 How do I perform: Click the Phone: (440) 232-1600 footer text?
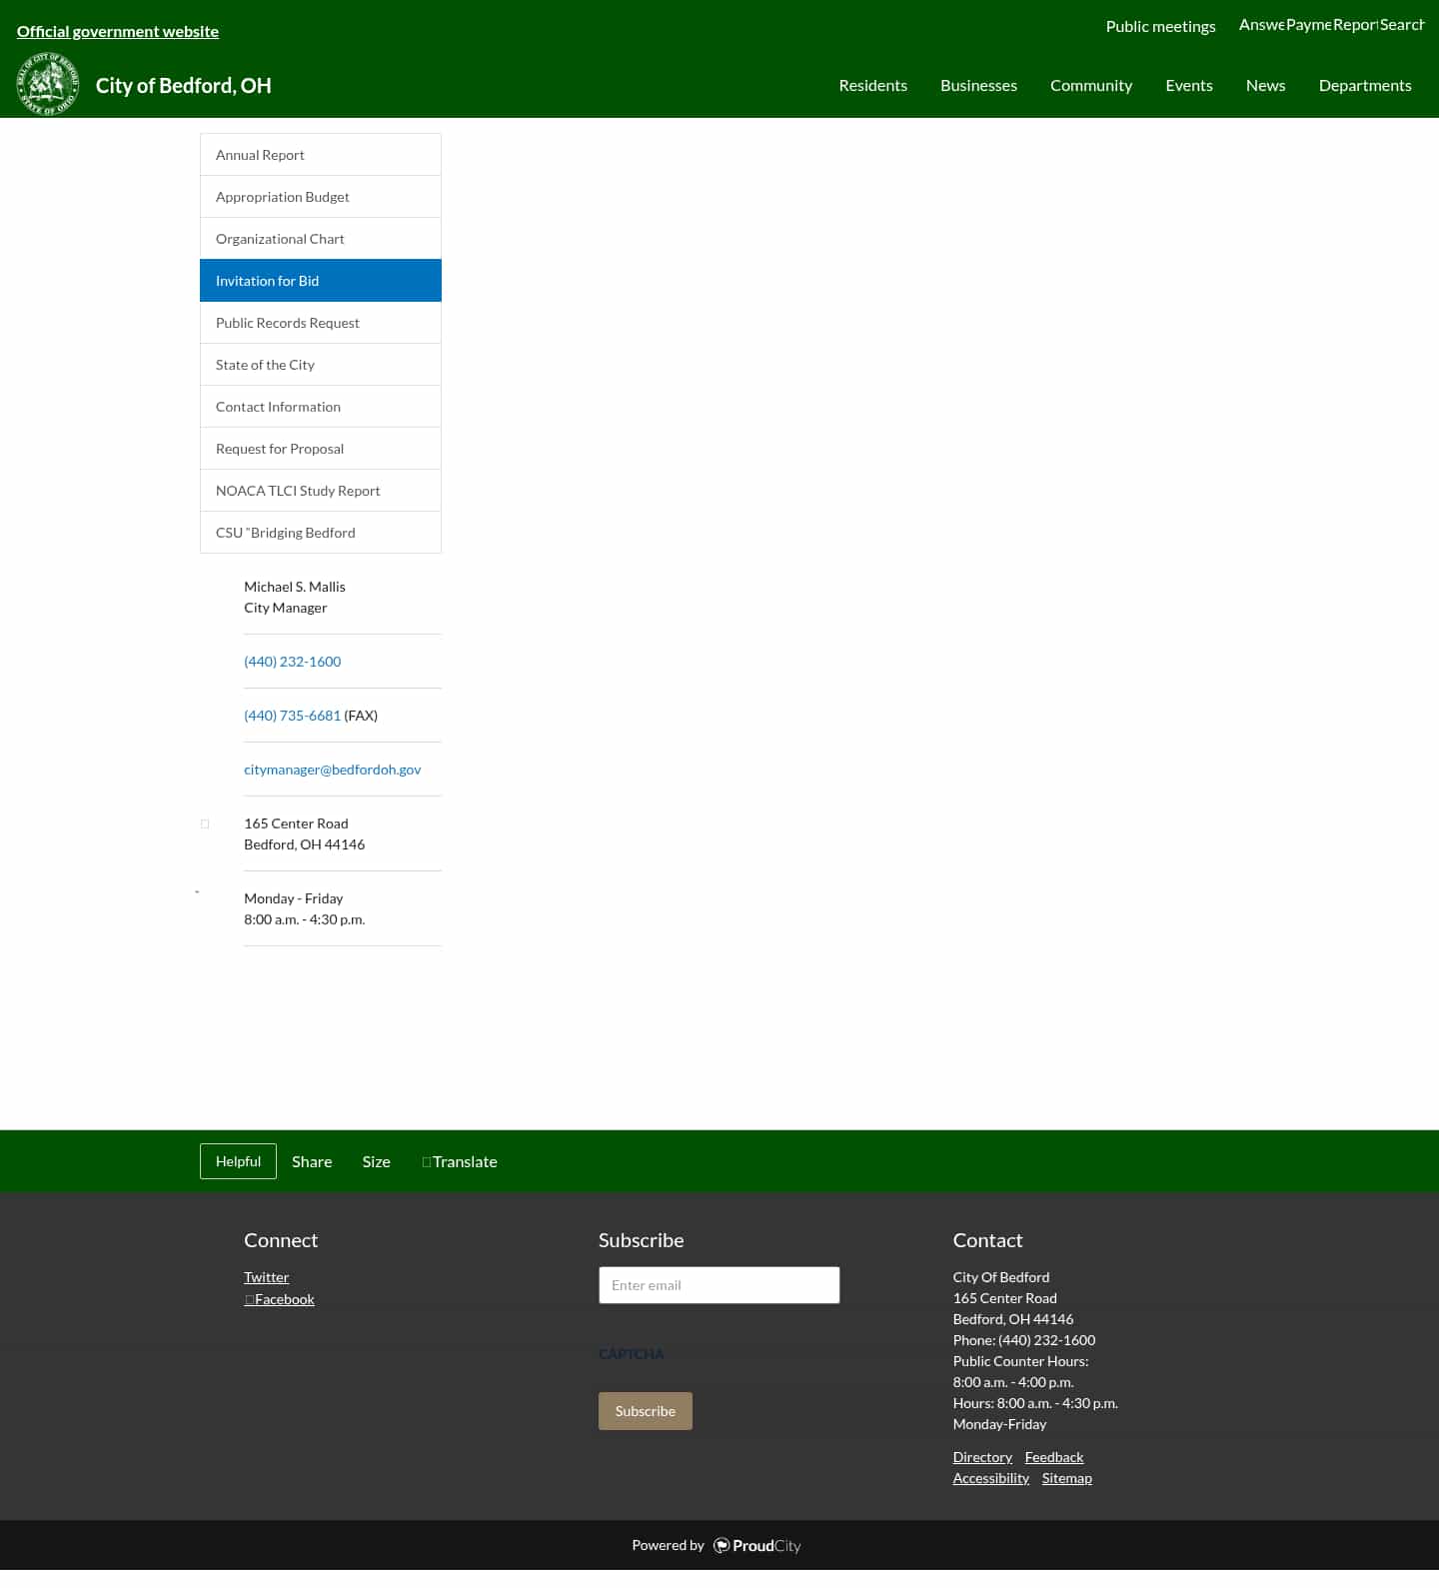click(x=1024, y=1340)
